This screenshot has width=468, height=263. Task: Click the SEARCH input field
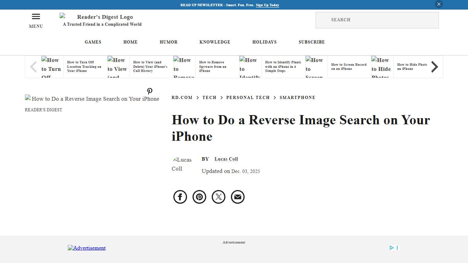point(377,20)
